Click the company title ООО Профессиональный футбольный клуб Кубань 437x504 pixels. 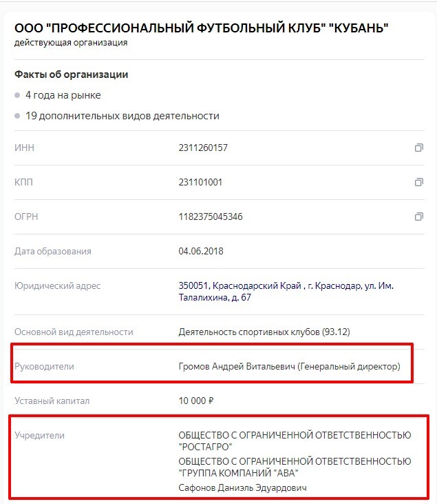tap(201, 28)
